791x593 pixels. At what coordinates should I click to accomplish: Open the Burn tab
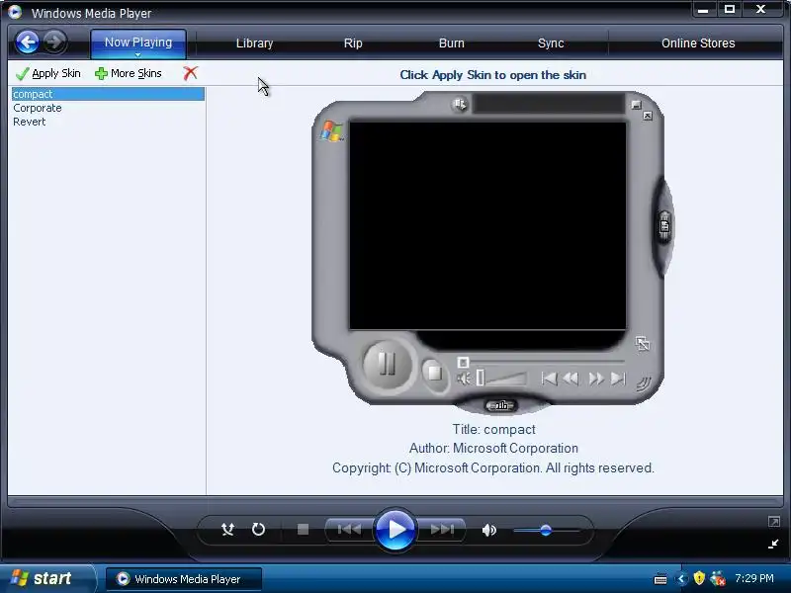(x=452, y=43)
